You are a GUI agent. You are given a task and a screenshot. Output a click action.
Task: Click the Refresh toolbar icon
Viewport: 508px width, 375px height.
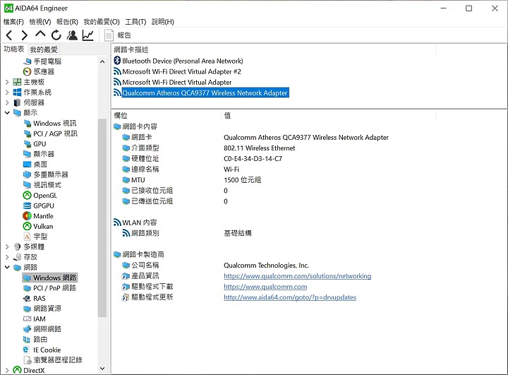tap(56, 35)
